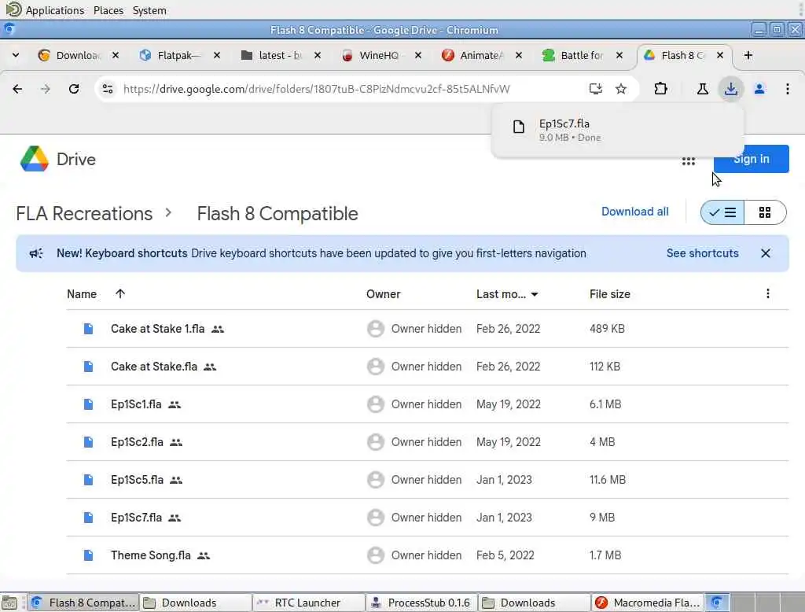
Task: Click the shared icon next to Ep1Sc7.fla
Action: coord(175,518)
